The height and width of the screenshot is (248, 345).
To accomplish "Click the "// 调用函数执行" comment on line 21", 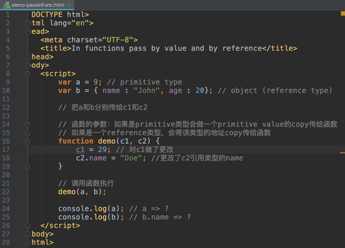I will click(x=86, y=183).
